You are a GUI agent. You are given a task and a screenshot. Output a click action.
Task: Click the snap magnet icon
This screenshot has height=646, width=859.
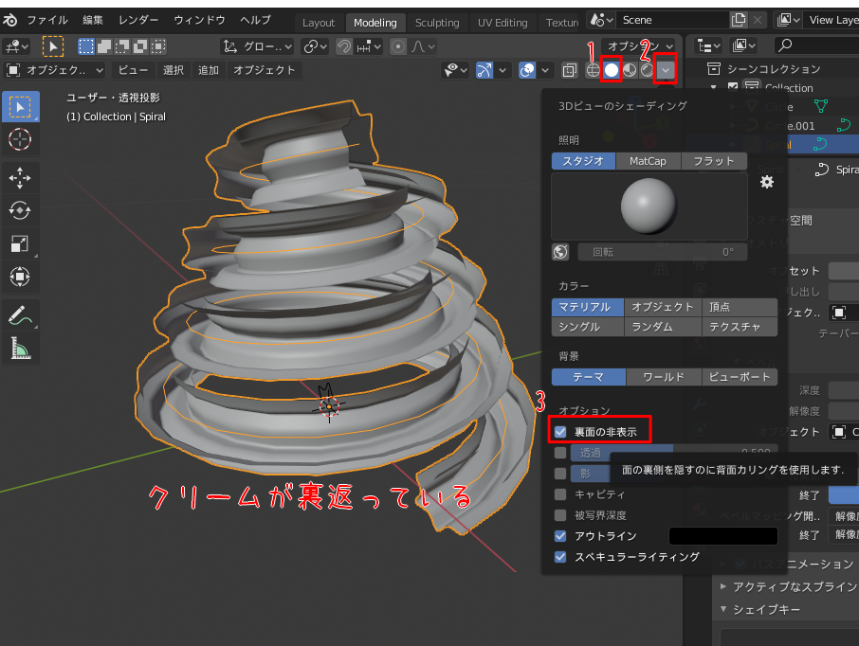click(344, 46)
